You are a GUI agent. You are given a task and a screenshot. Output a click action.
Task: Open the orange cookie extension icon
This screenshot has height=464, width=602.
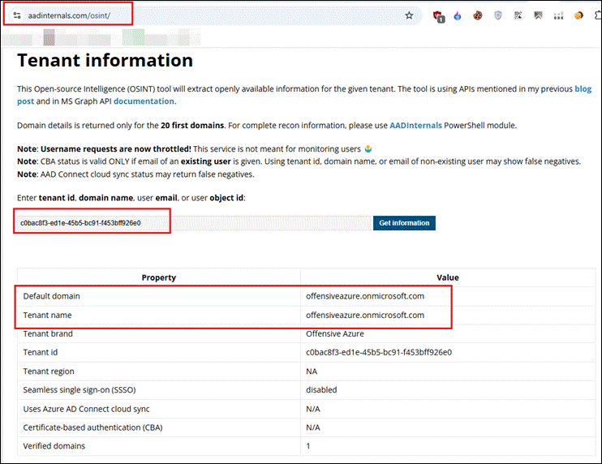click(x=578, y=15)
